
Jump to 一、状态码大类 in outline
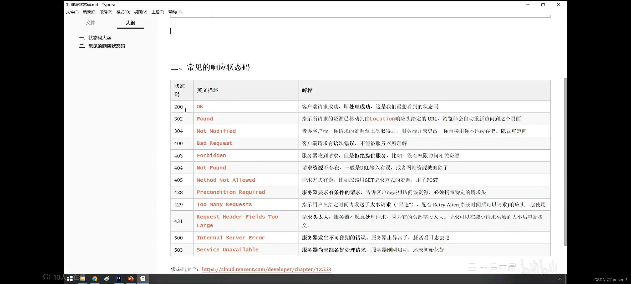[x=95, y=38]
